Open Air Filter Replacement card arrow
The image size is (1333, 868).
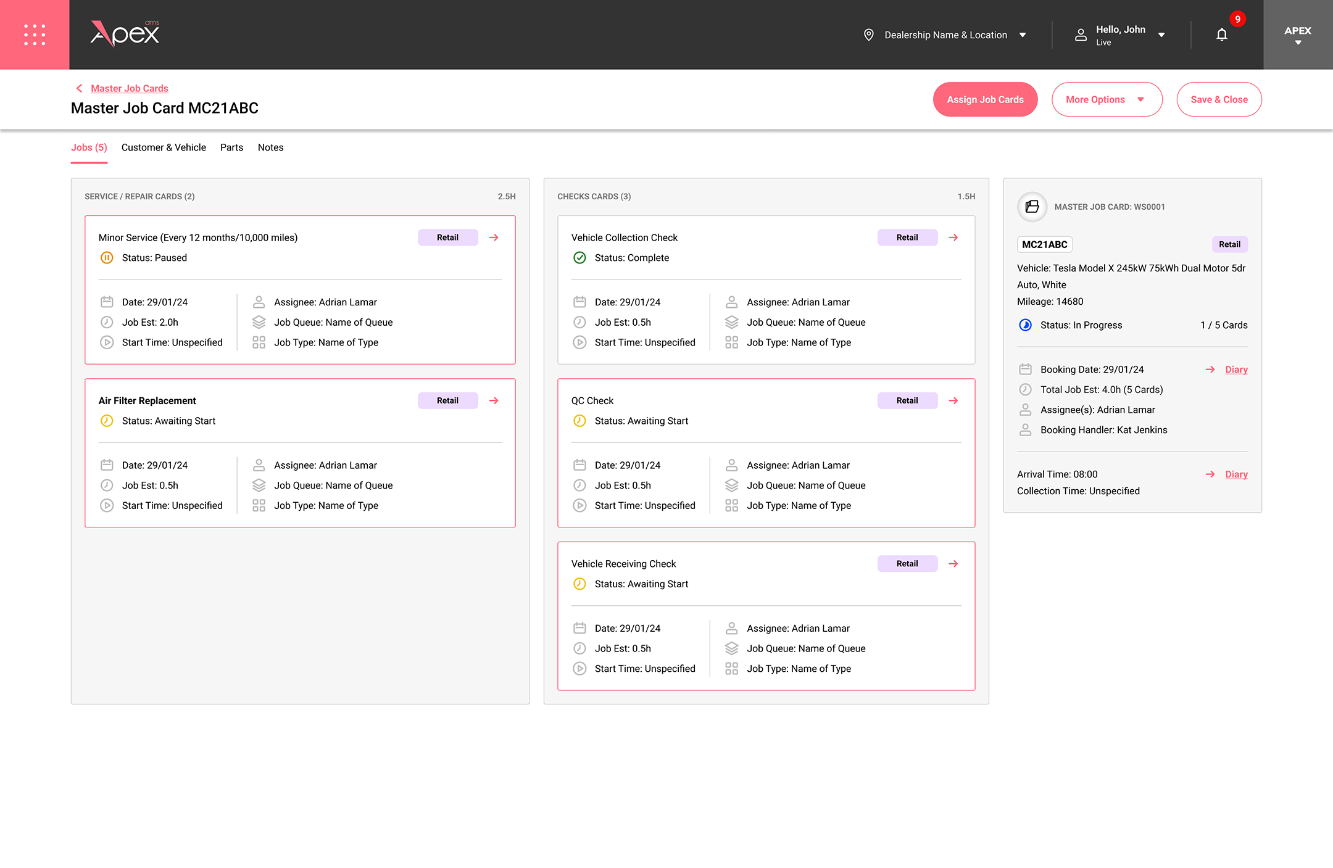pos(494,400)
